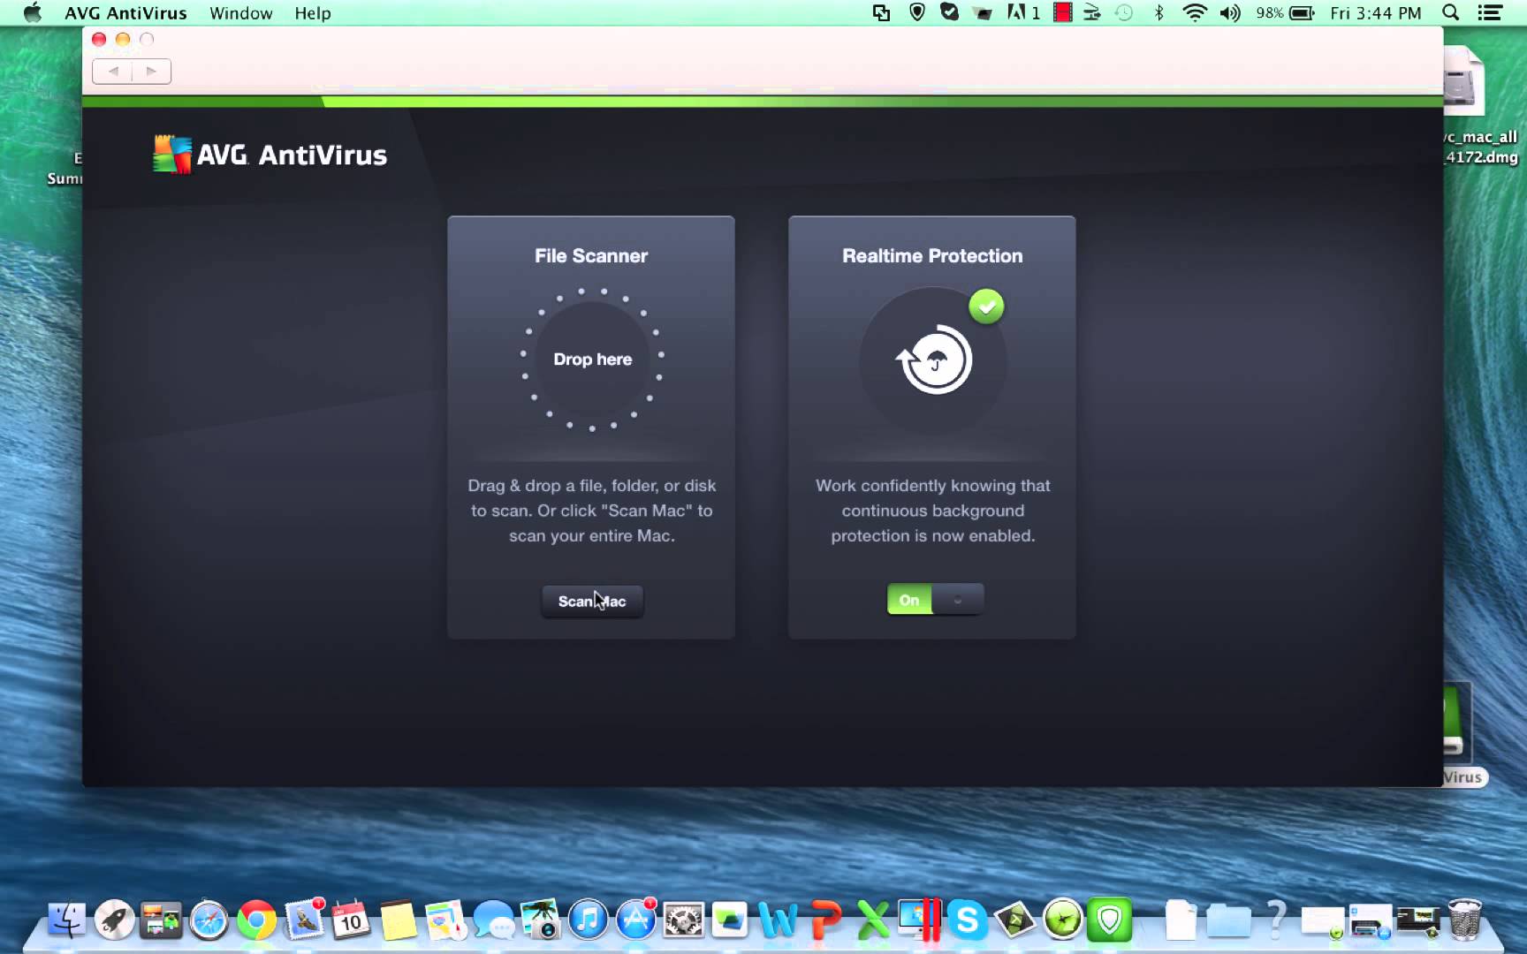Click the clock showing Fri 3:44 PM
Screen dimensions: 1527x954
[x=1375, y=13]
